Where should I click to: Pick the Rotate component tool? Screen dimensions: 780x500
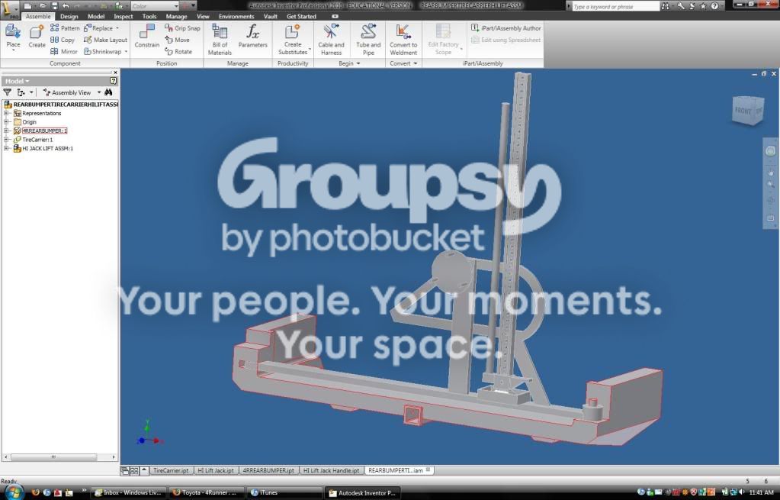(x=178, y=51)
